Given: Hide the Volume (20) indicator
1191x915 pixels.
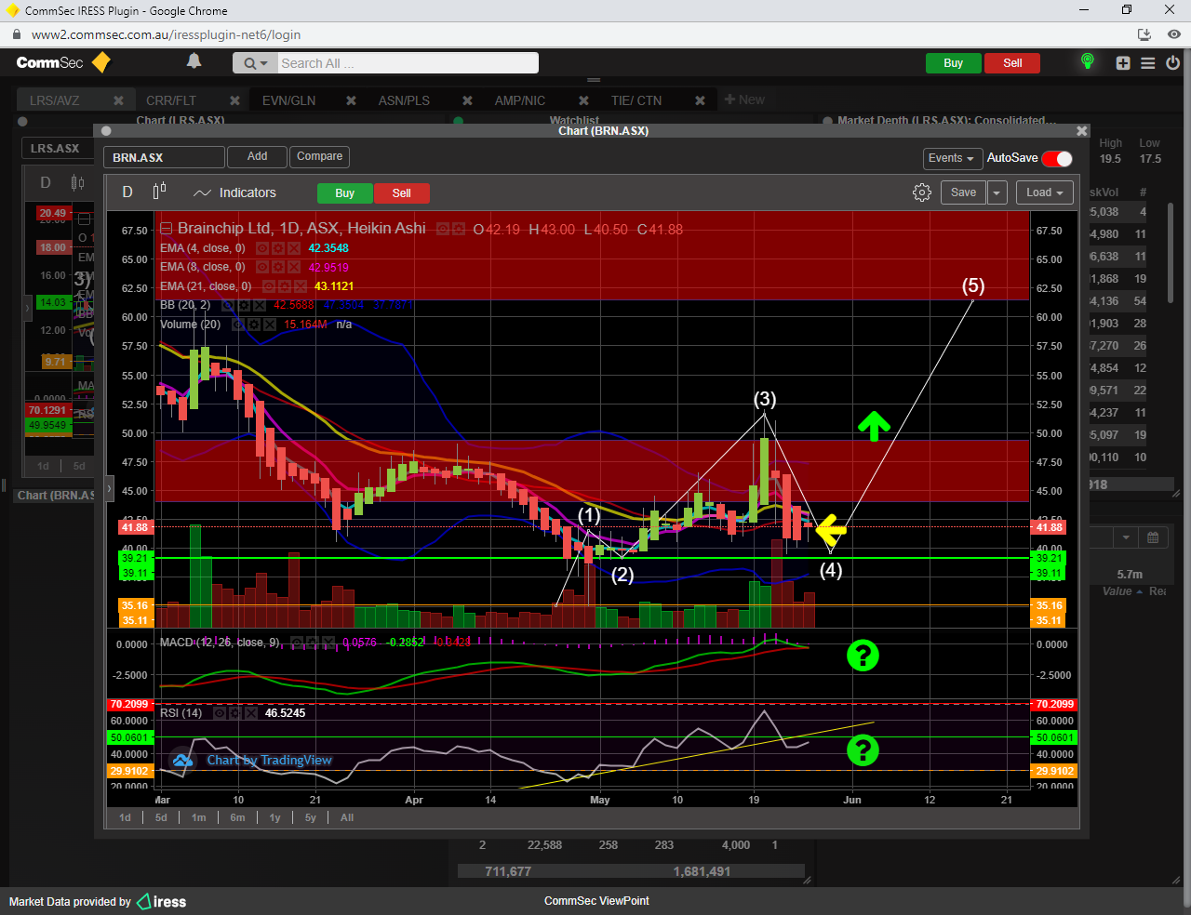Looking at the screenshot, I should (x=238, y=325).
